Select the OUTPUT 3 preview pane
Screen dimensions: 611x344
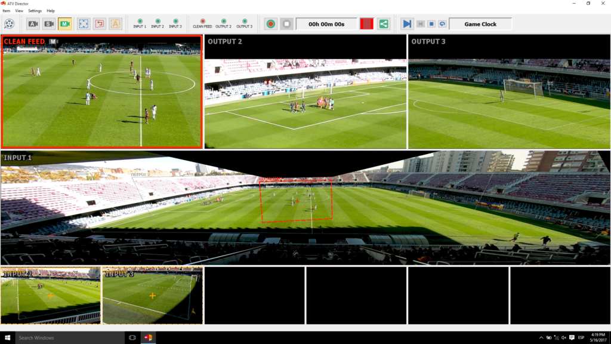[x=509, y=91]
